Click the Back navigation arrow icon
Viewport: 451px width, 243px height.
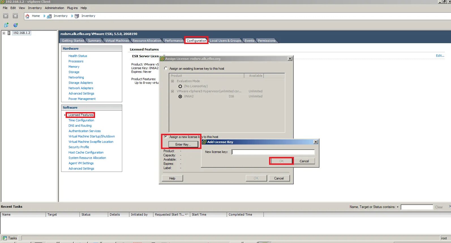click(x=6, y=16)
